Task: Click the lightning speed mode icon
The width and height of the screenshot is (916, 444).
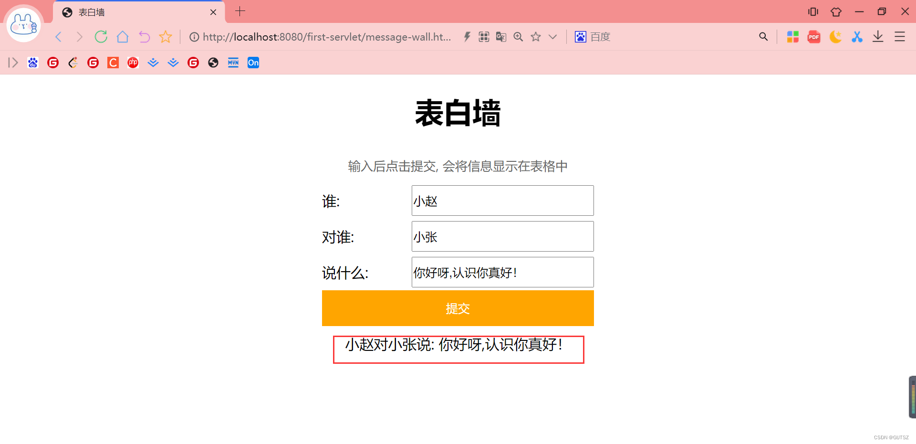Action: click(x=467, y=37)
